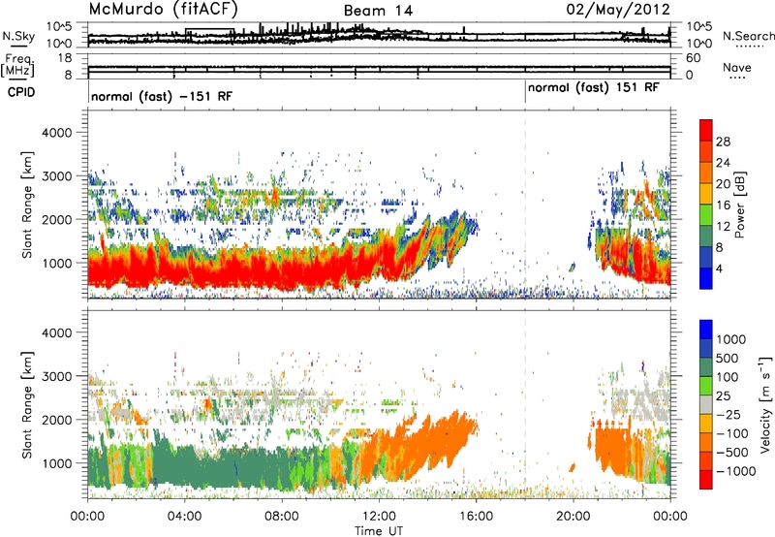Click the N.Sky legend line sample

click(18, 46)
